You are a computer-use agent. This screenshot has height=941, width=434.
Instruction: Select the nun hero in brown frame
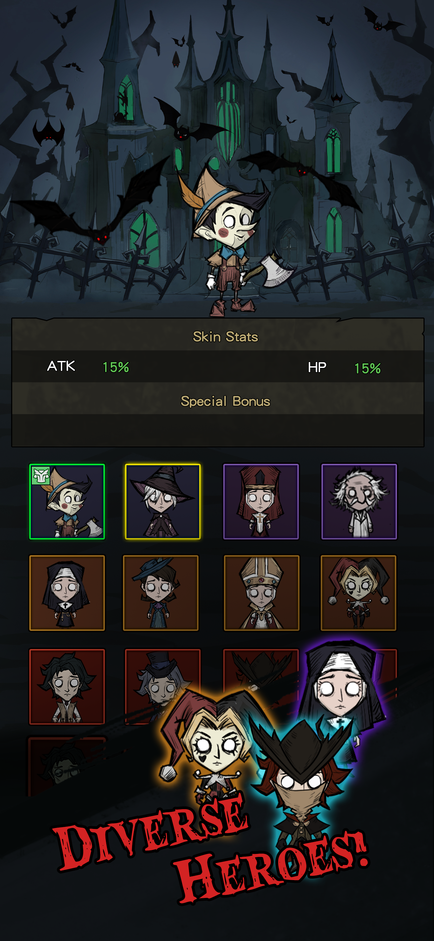pos(67,593)
